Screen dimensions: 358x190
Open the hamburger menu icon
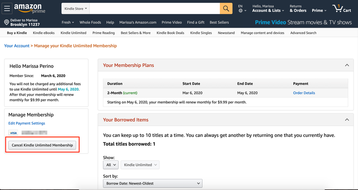[x=7, y=9]
